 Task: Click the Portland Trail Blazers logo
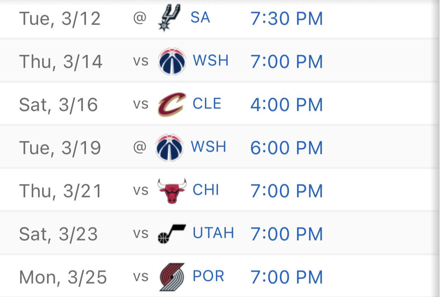click(x=172, y=276)
